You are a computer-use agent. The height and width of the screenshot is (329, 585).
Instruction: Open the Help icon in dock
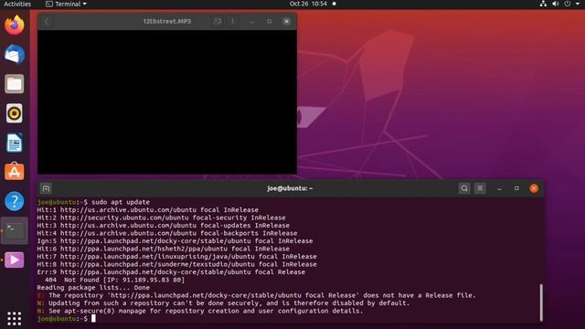[15, 201]
